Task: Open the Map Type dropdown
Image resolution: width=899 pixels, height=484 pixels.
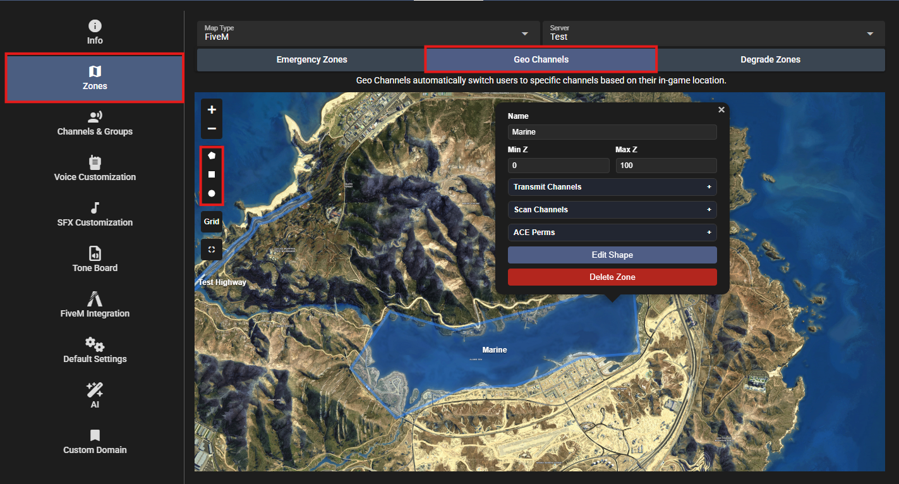Action: [x=368, y=33]
